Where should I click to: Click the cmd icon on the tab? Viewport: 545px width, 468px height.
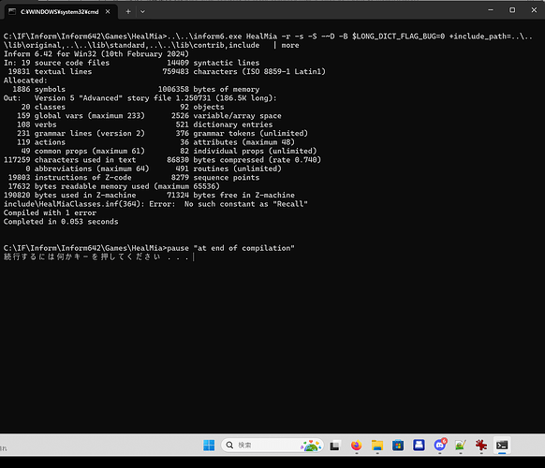pyautogui.click(x=12, y=12)
